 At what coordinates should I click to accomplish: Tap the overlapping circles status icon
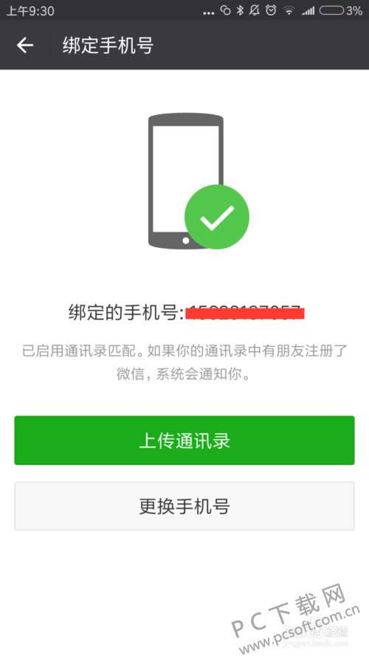pos(226,10)
